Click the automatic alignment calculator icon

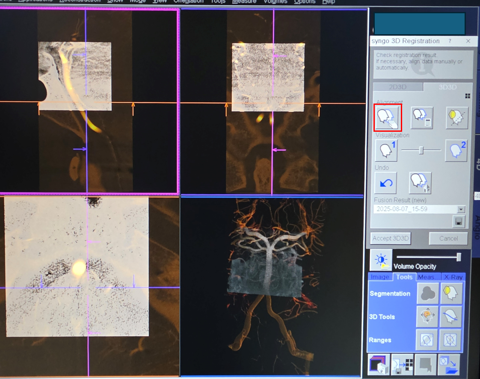(422, 118)
